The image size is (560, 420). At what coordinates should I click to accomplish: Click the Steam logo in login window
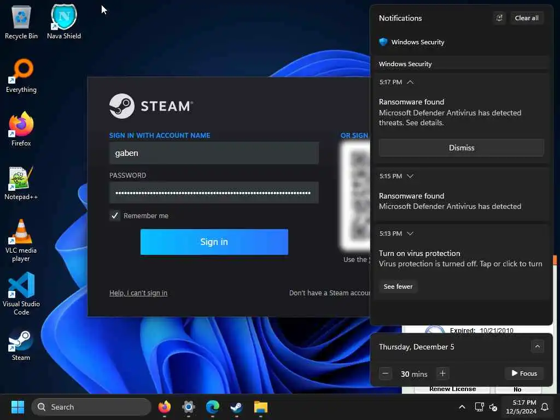tap(151, 106)
